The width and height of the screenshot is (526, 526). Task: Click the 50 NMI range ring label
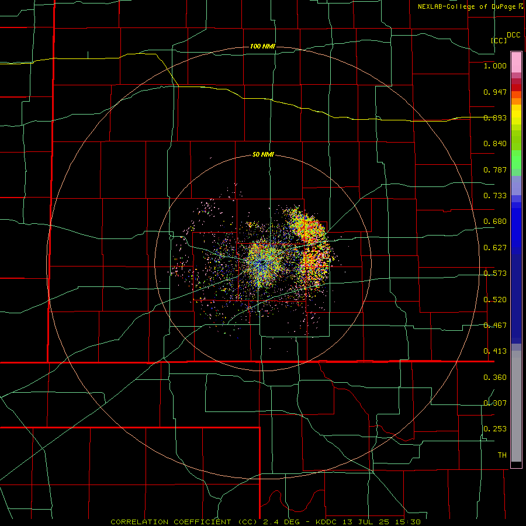click(x=263, y=155)
